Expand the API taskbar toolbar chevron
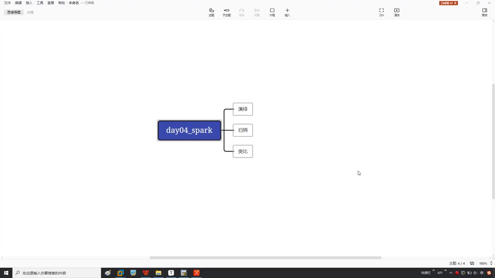This screenshot has width=495, height=278. coord(445,271)
